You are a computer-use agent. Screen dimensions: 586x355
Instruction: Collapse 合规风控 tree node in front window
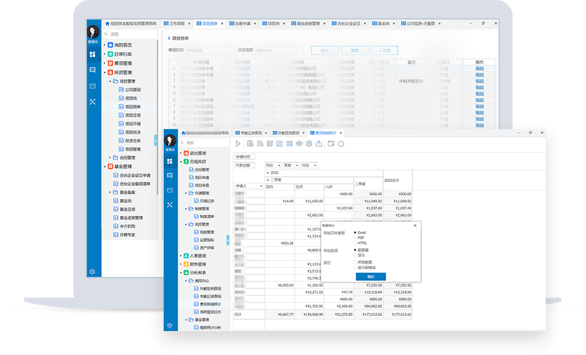(x=181, y=162)
